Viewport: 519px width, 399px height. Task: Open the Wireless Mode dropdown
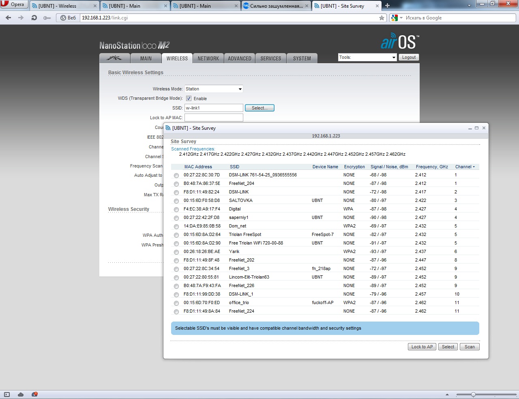(214, 89)
